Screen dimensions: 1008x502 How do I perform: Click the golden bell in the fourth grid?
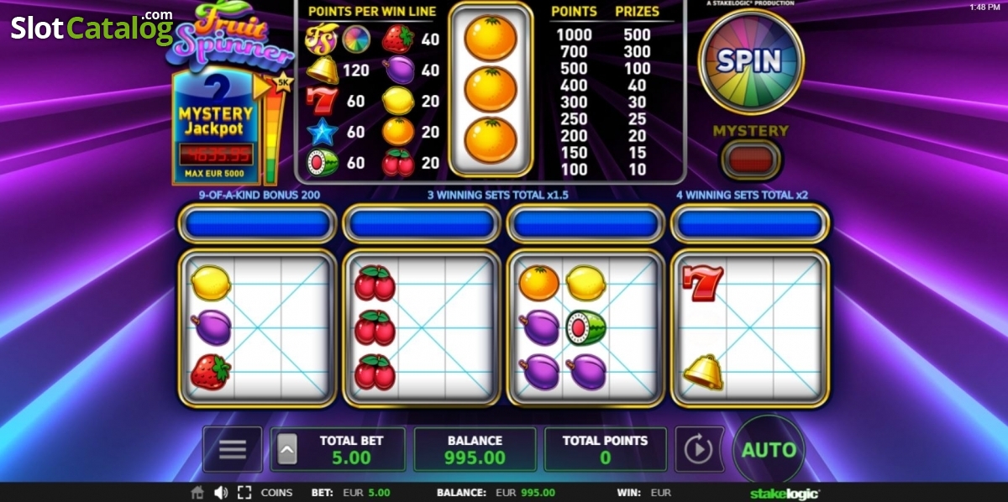[704, 372]
